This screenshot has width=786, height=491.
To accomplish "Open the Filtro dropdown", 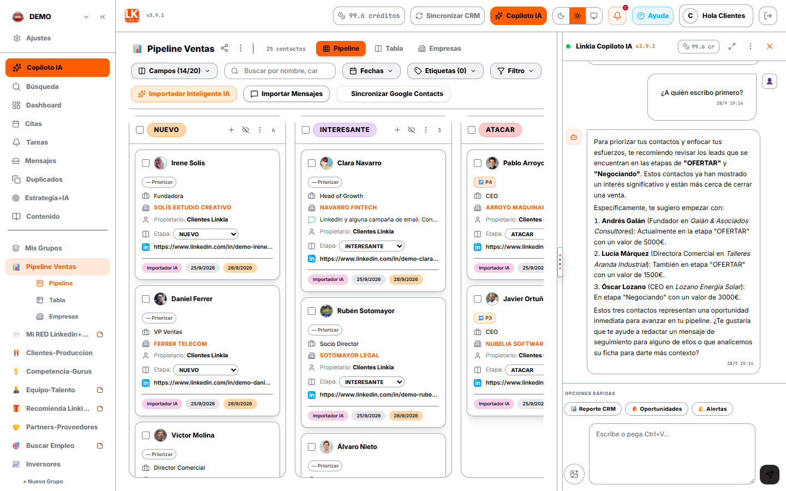I will click(x=516, y=71).
